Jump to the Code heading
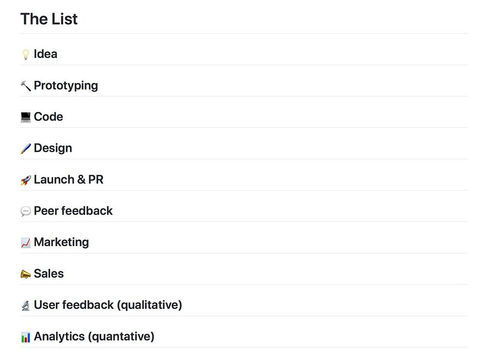Screen dimensions: 486x359 (x=49, y=117)
